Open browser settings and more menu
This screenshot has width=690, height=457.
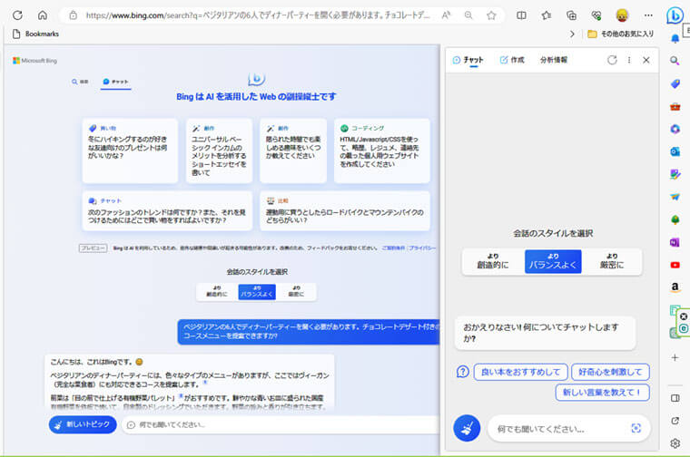point(648,15)
